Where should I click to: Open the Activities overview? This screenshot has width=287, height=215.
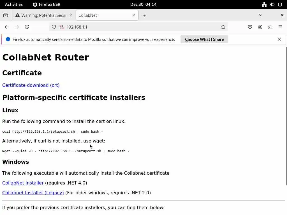(14, 4)
